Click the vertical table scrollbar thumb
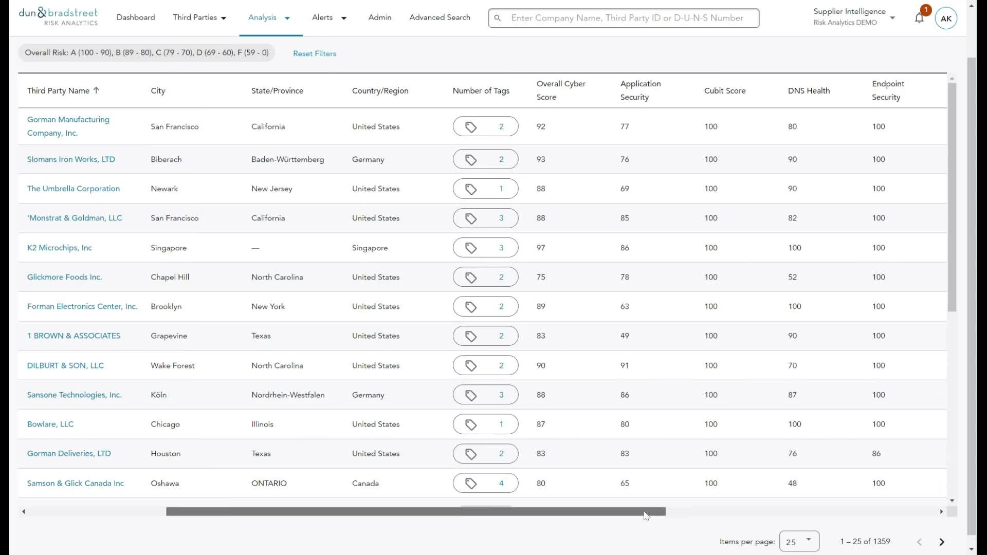 coord(952,197)
